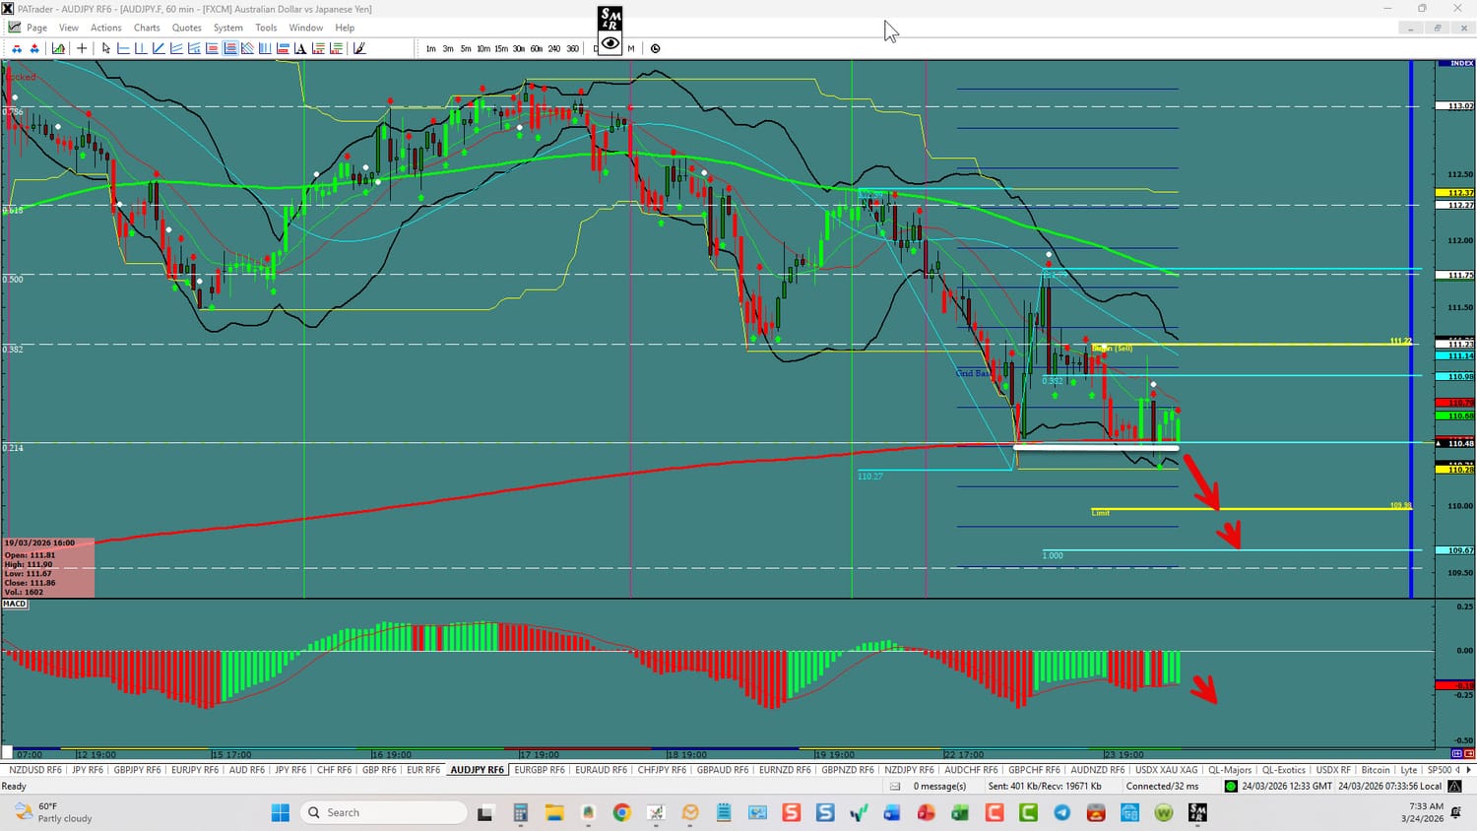The height and width of the screenshot is (831, 1477).
Task: Toggle the eye visibility overlay icon
Action: 610,43
